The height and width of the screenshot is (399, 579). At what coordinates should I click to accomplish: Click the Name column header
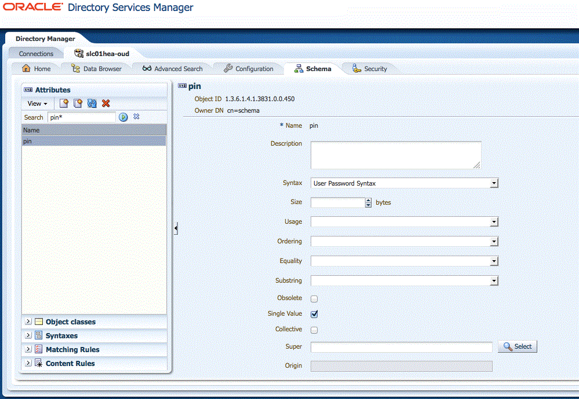[94, 130]
